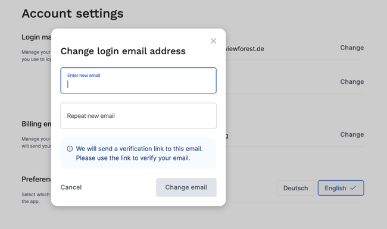Click the Change email button
The width and height of the screenshot is (387, 229).
(186, 187)
